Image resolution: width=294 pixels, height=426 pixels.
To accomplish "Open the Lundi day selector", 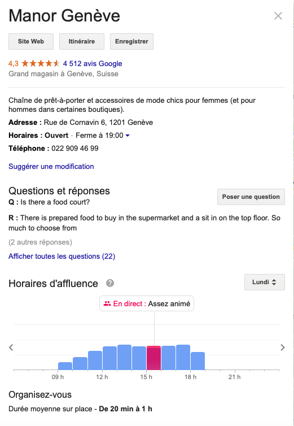I will (x=265, y=282).
